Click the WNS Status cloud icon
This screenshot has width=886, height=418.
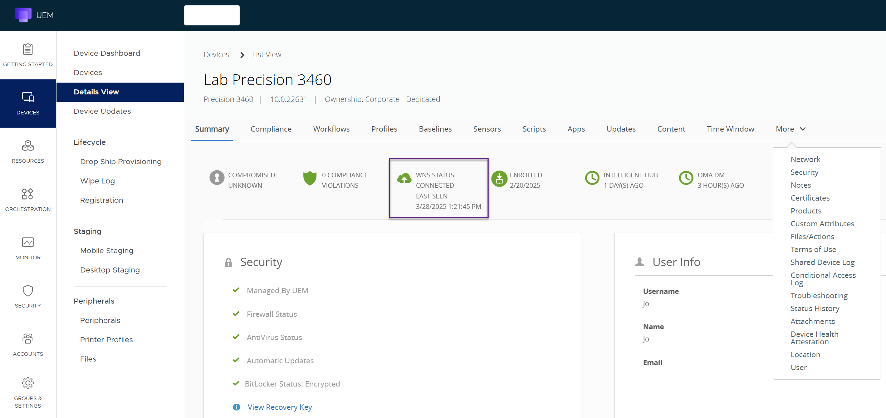tap(404, 178)
